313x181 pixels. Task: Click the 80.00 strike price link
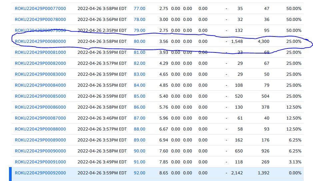(x=140, y=42)
